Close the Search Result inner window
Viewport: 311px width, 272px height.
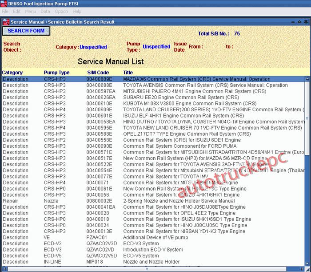point(306,22)
